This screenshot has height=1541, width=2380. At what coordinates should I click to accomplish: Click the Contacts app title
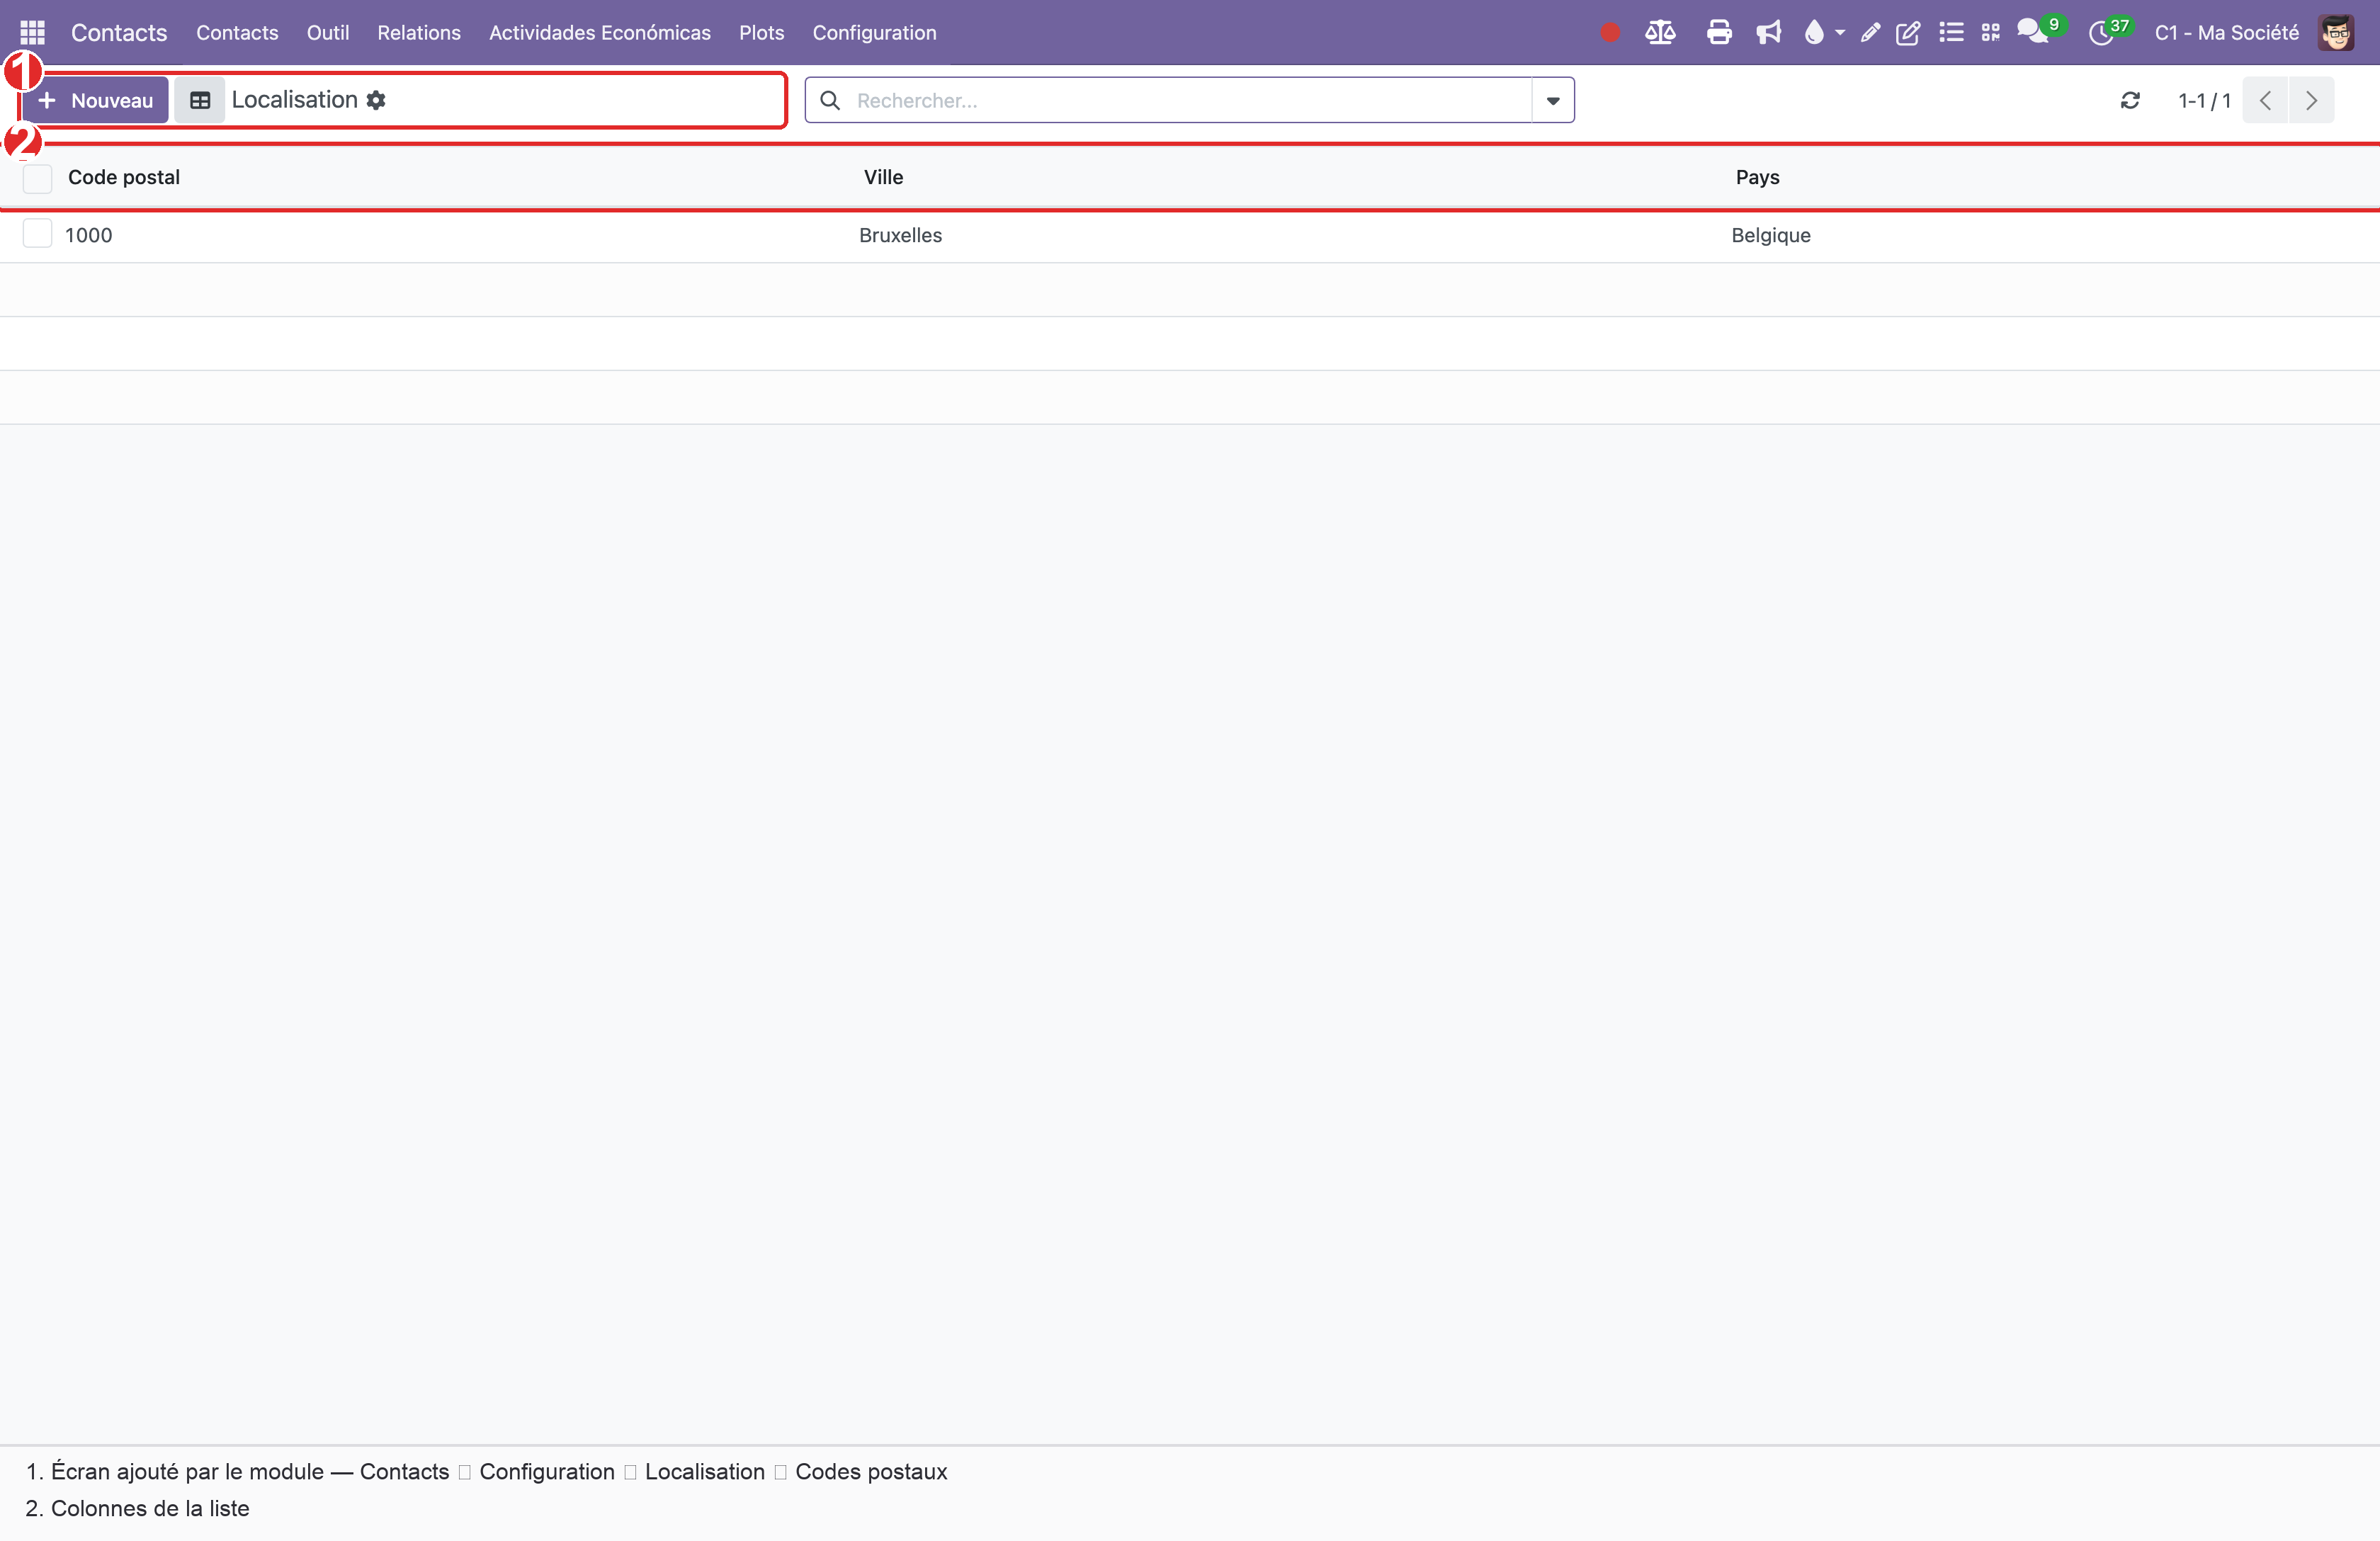(119, 33)
